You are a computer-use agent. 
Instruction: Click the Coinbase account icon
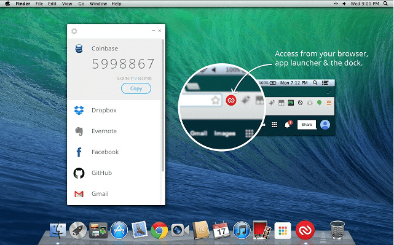(79, 49)
